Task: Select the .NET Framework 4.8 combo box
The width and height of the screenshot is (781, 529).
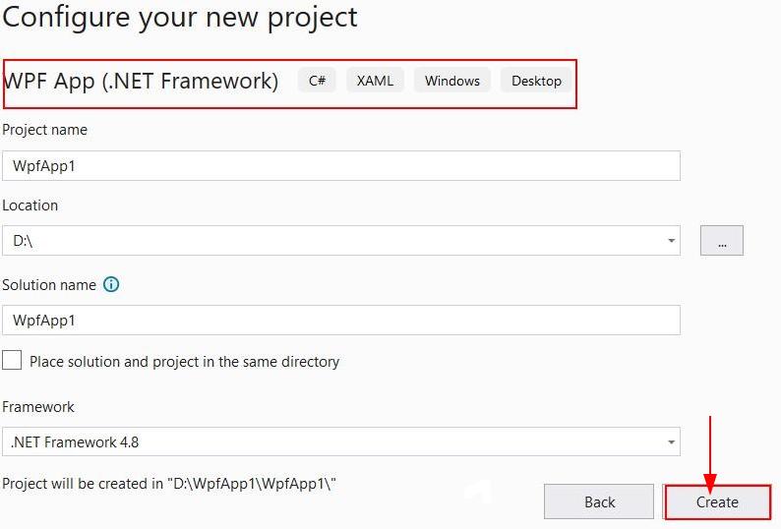Action: tap(334, 442)
